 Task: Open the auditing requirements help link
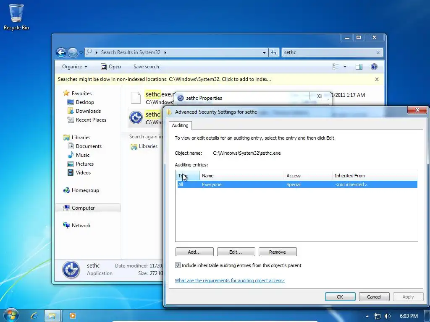(230, 280)
